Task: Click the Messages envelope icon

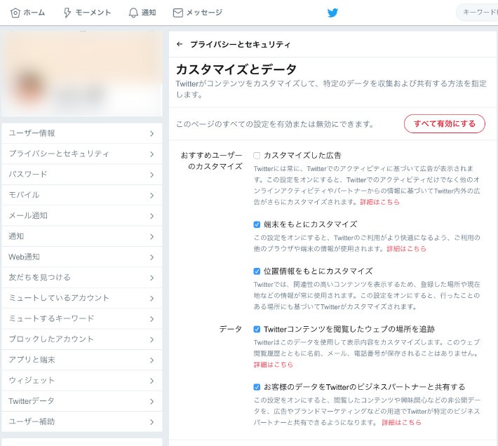Action: click(178, 13)
